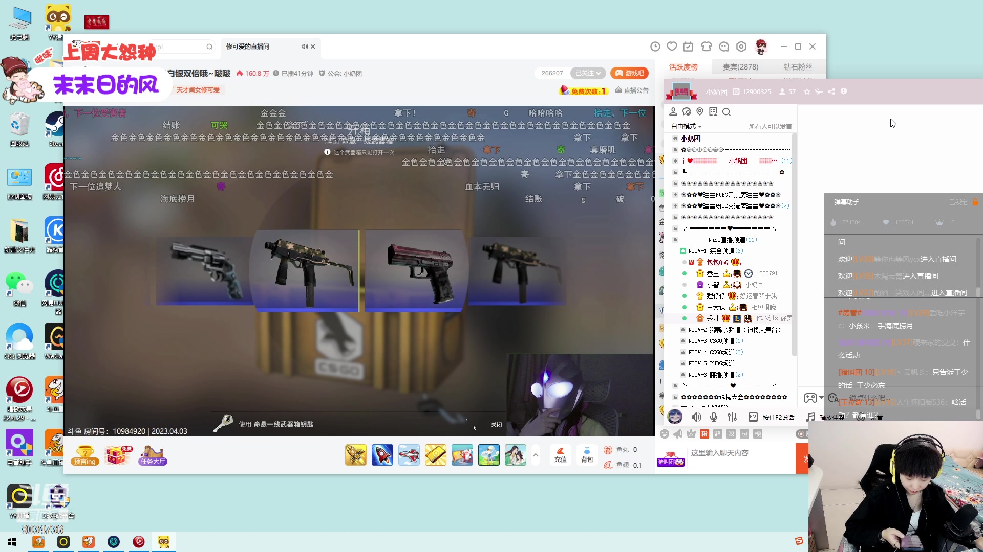
Task: Click the Windows Start button
Action: coord(12,542)
